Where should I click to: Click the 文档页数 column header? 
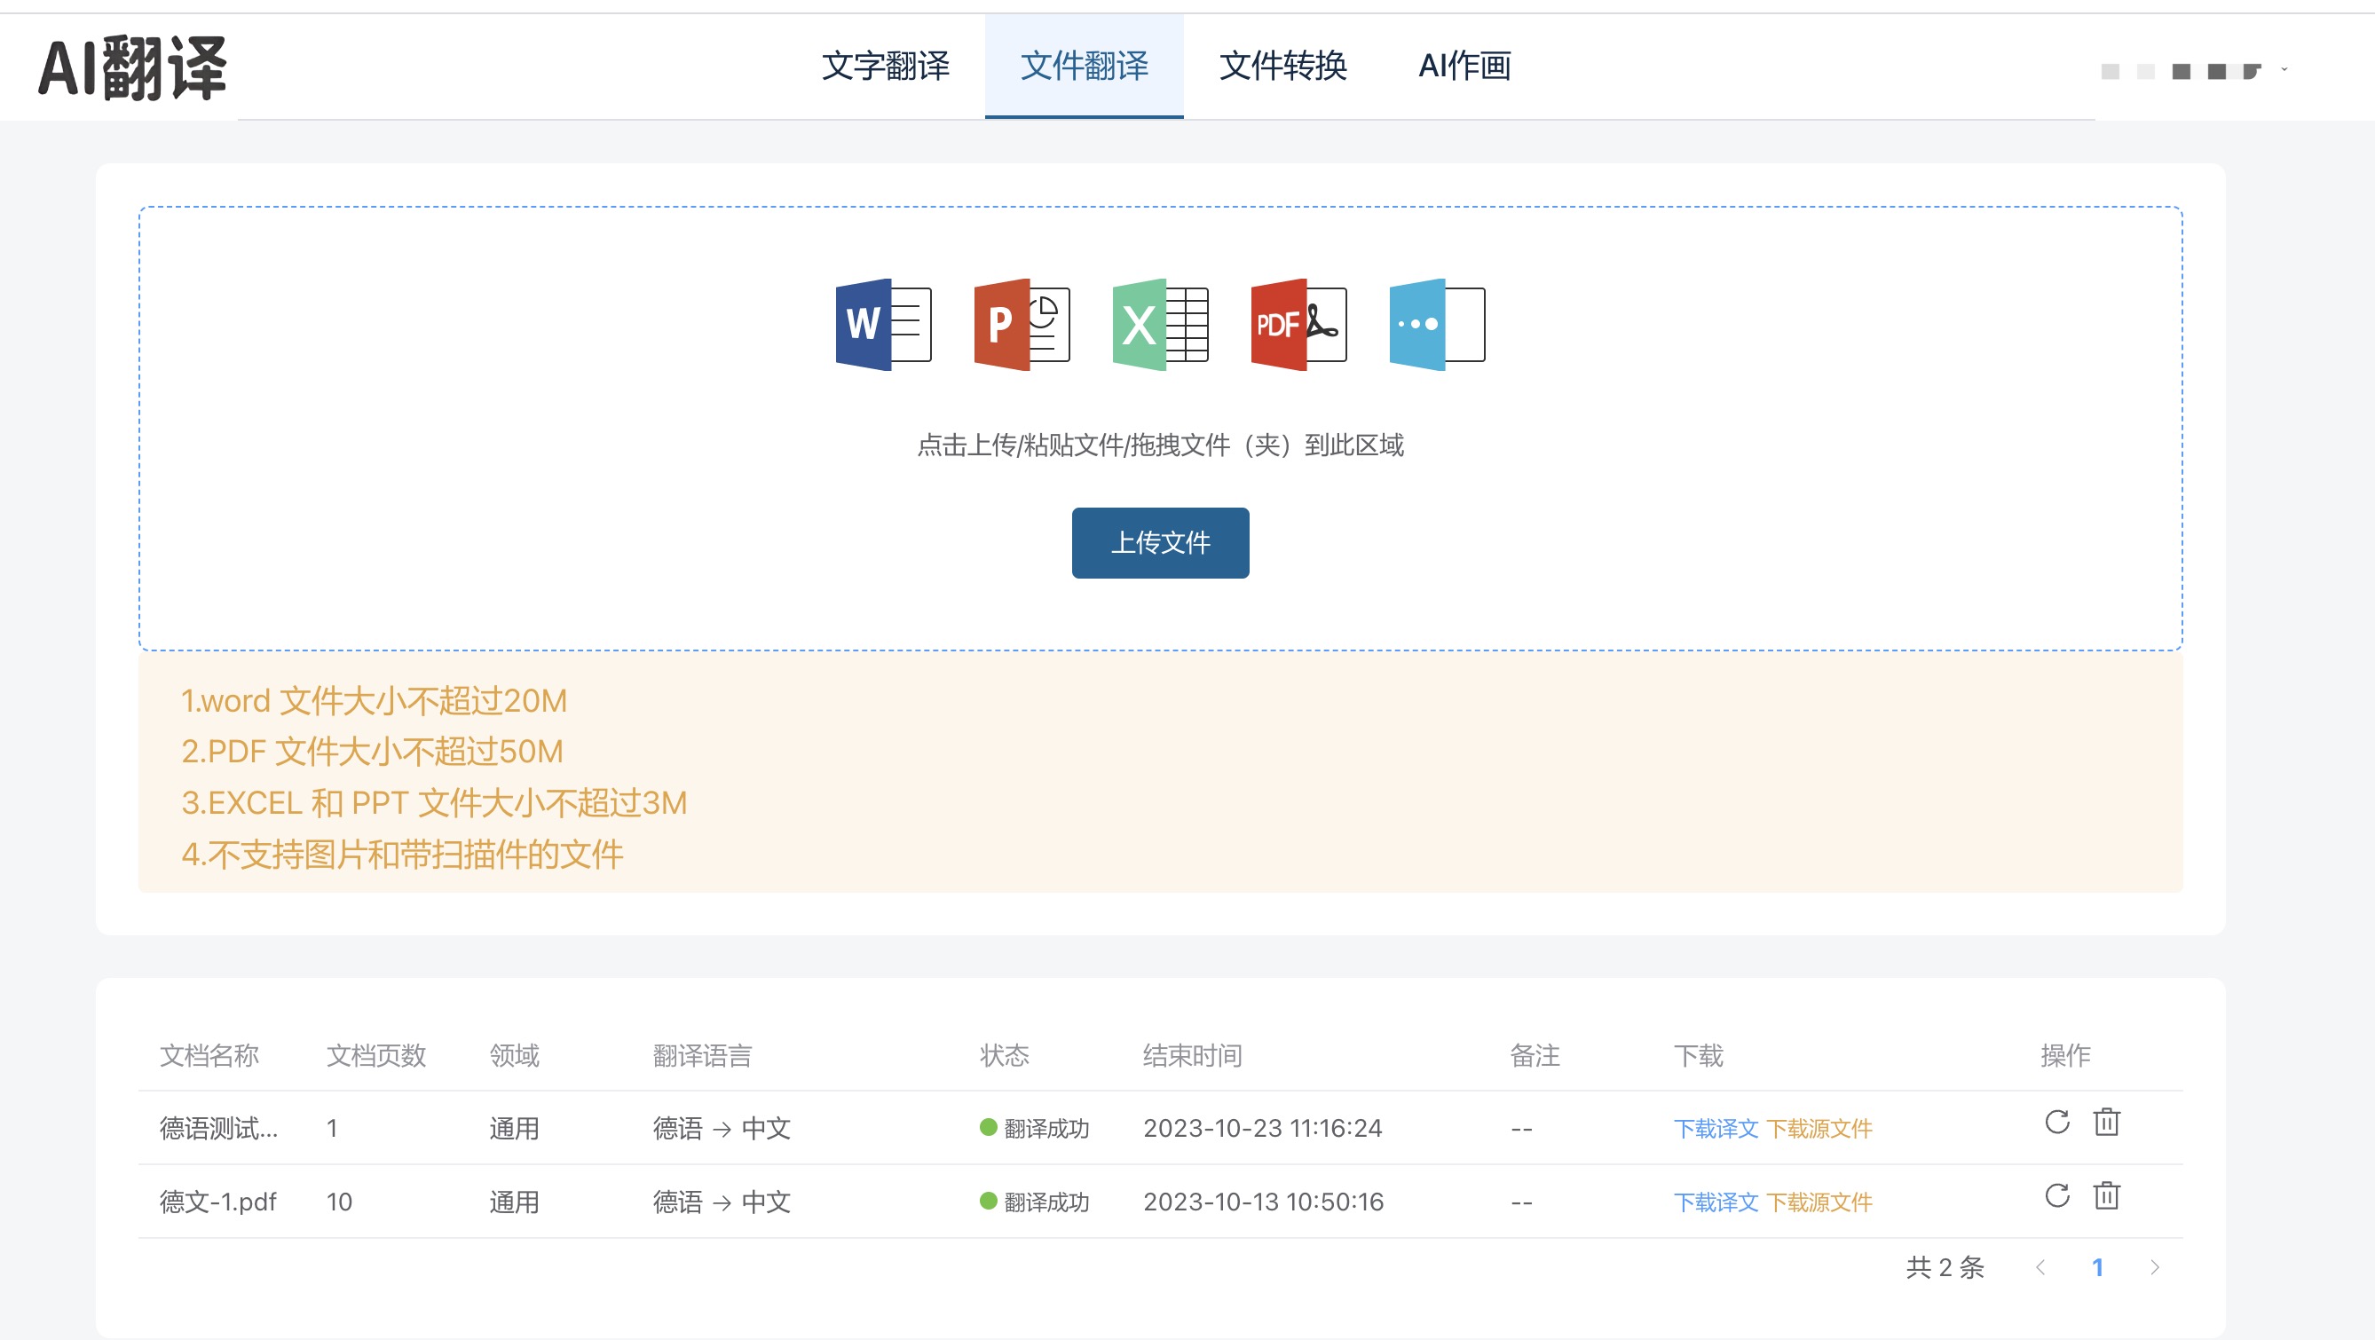376,1055
